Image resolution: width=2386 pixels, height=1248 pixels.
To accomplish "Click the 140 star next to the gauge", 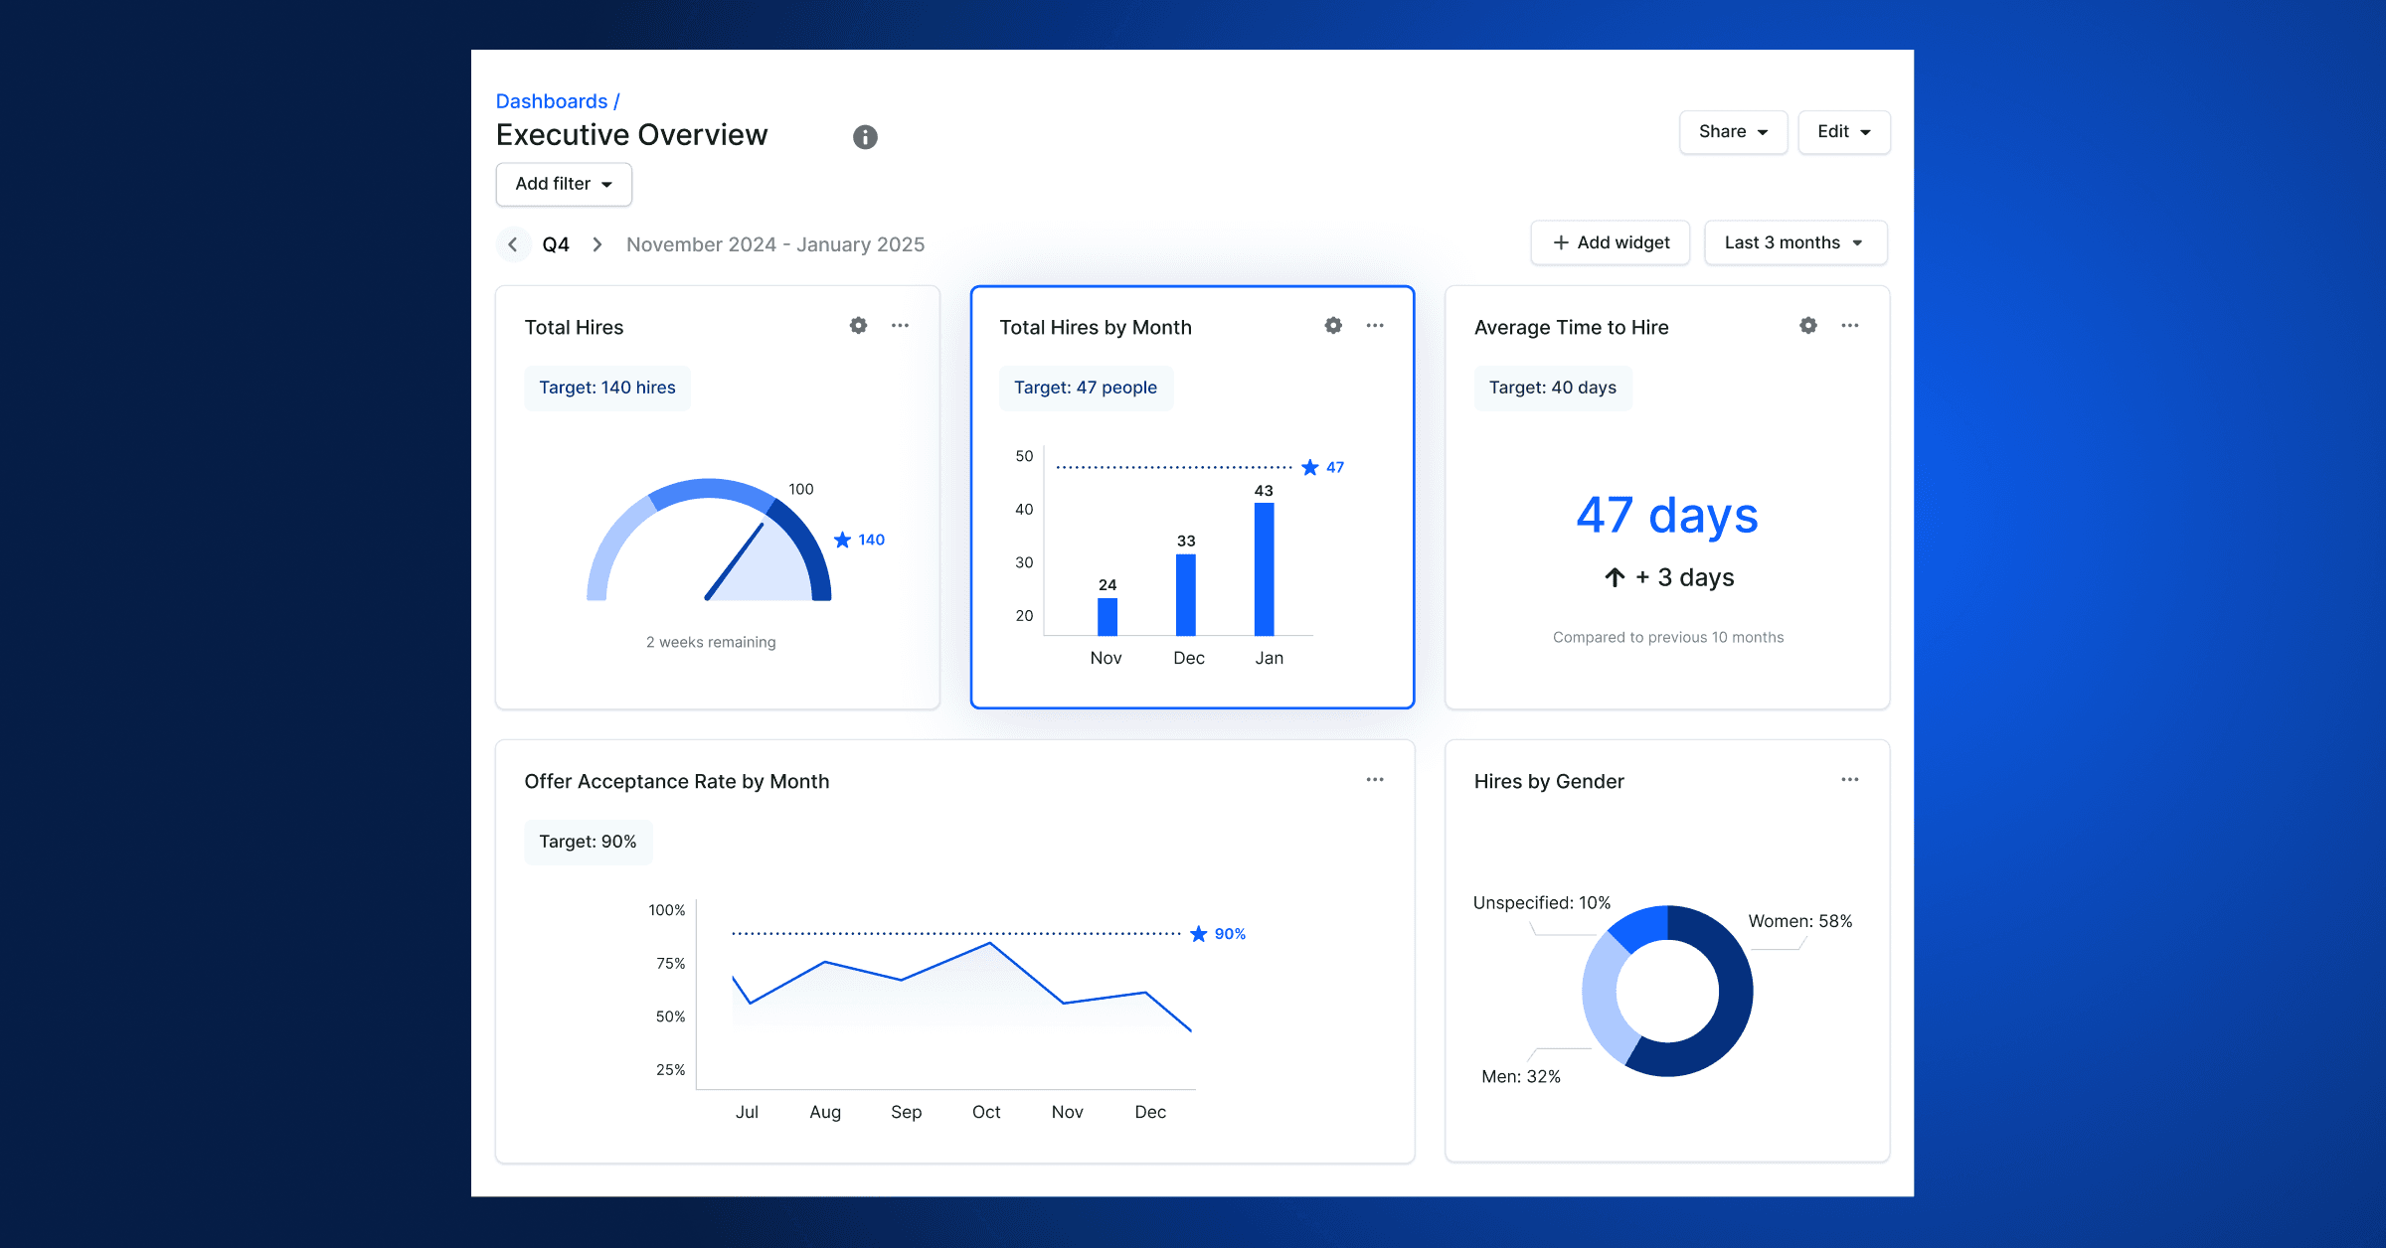I will pos(842,540).
